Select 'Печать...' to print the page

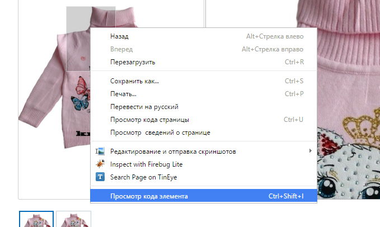(123, 94)
